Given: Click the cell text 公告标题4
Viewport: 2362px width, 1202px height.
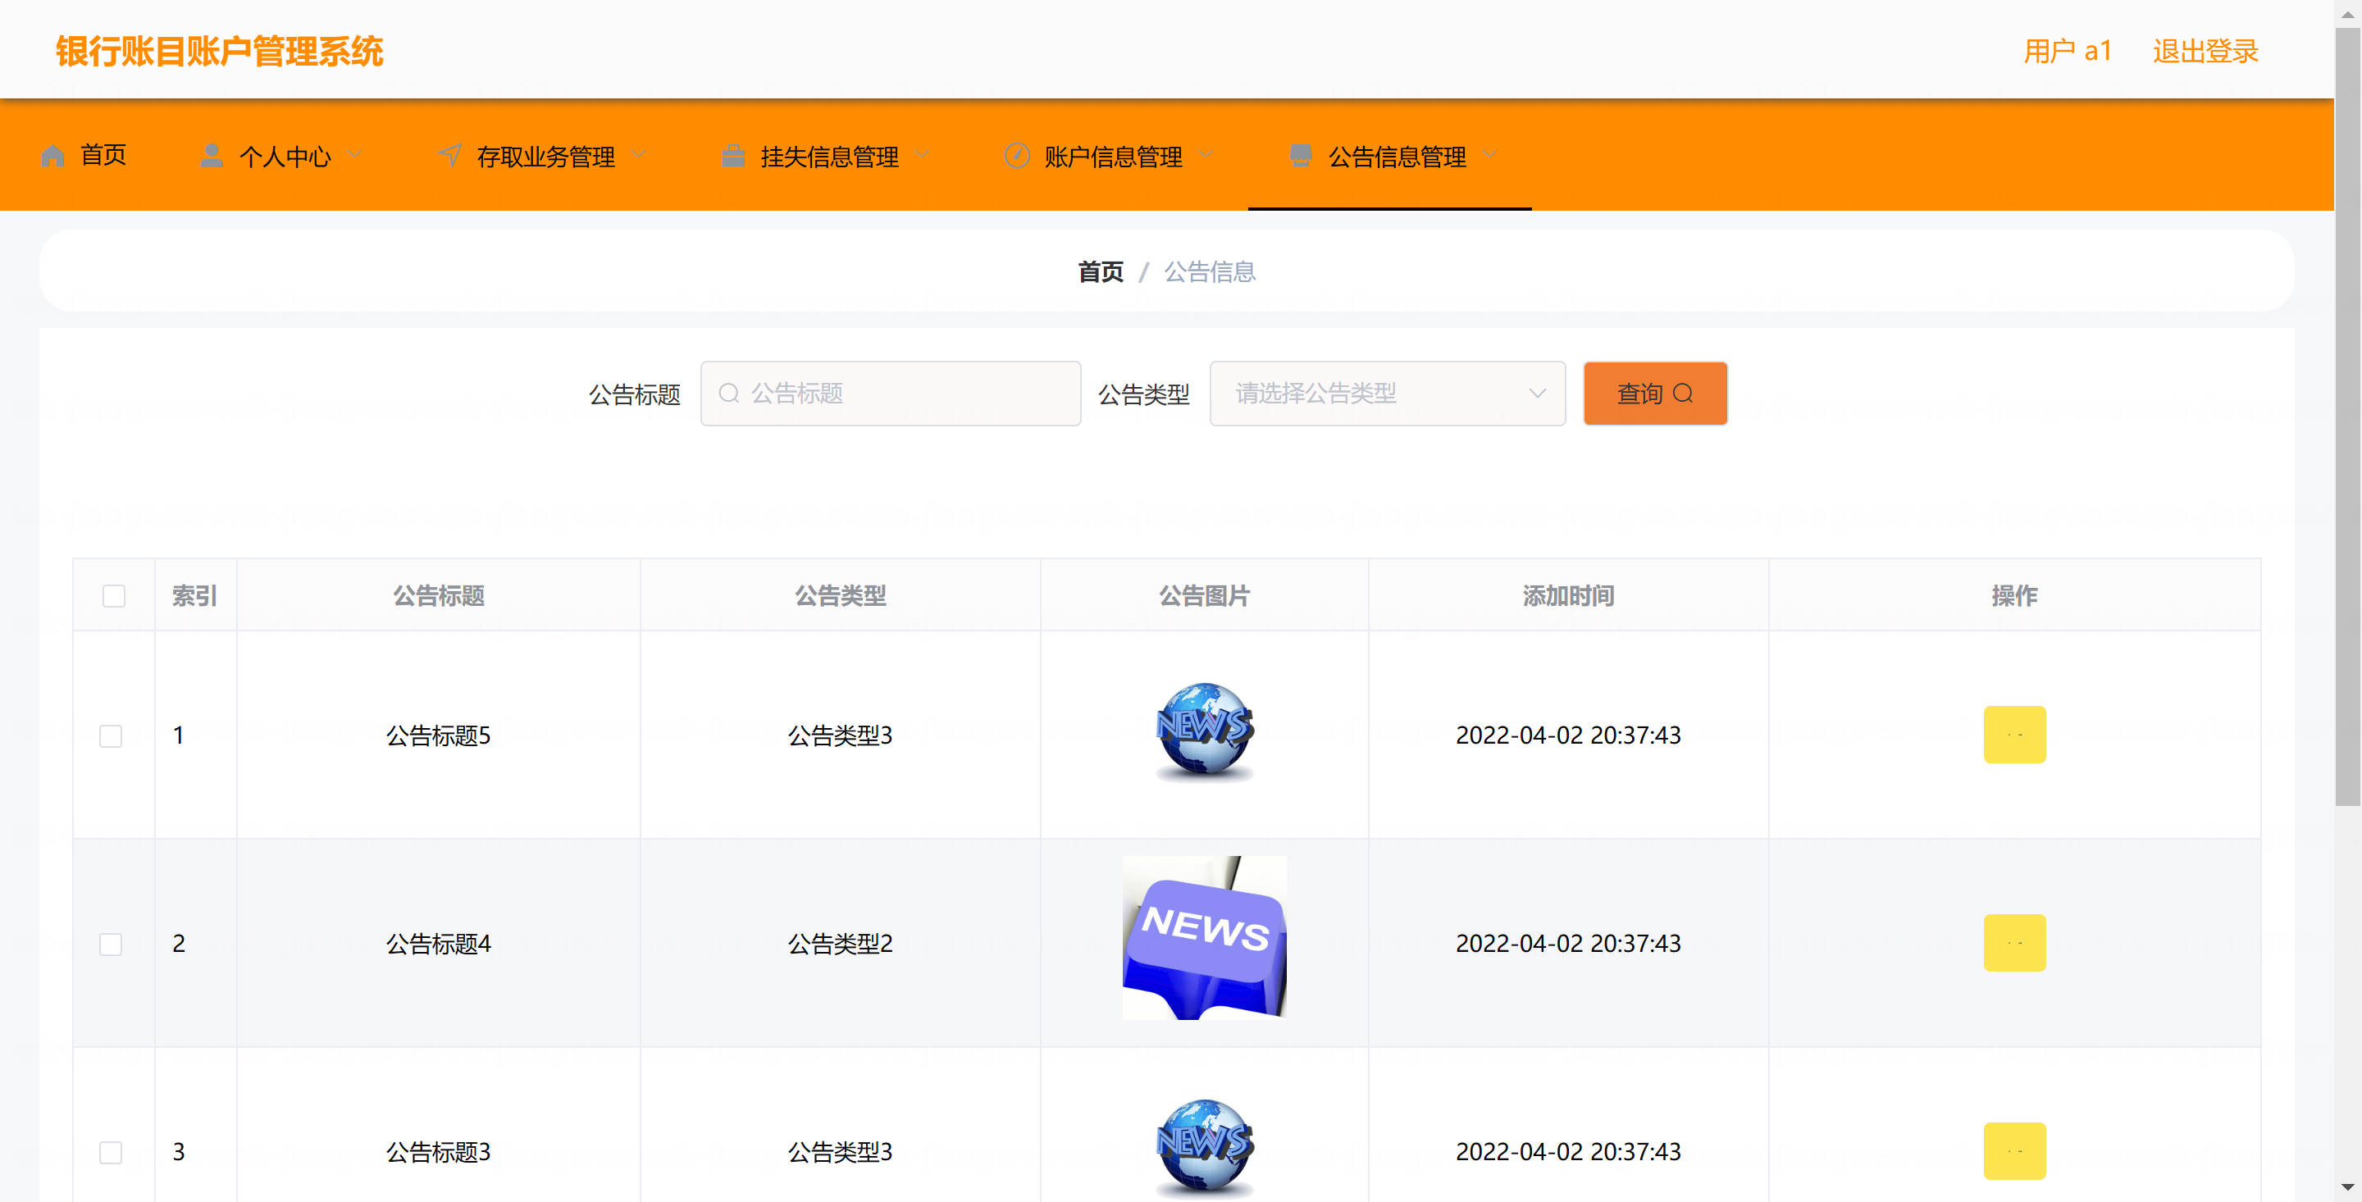Looking at the screenshot, I should click(438, 944).
